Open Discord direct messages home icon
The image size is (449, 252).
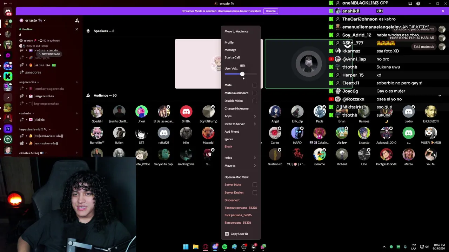(8, 12)
